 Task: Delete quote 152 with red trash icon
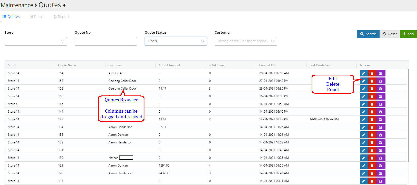tap(372, 89)
